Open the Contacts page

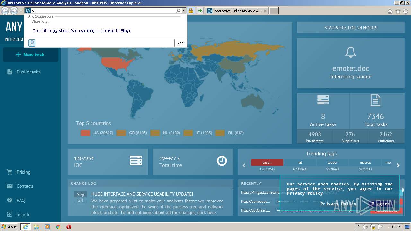(x=25, y=186)
